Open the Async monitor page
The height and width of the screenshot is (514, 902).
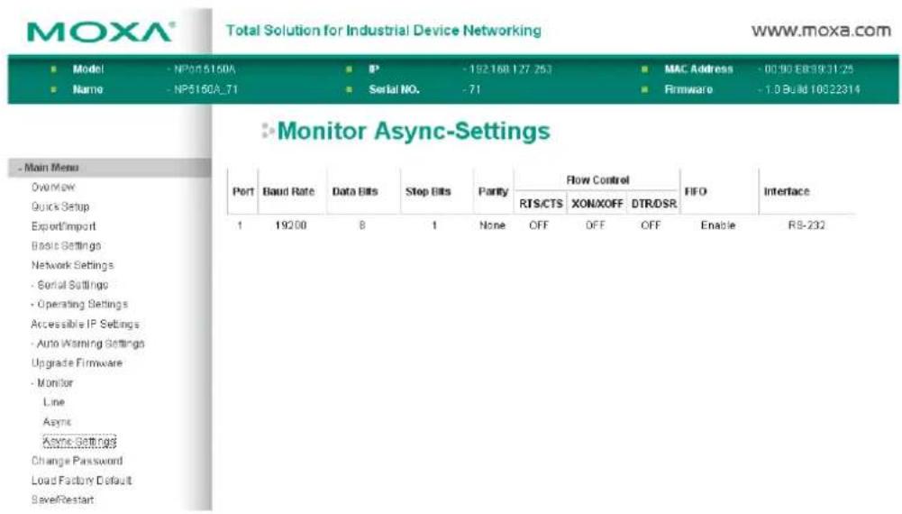pyautogui.click(x=57, y=422)
